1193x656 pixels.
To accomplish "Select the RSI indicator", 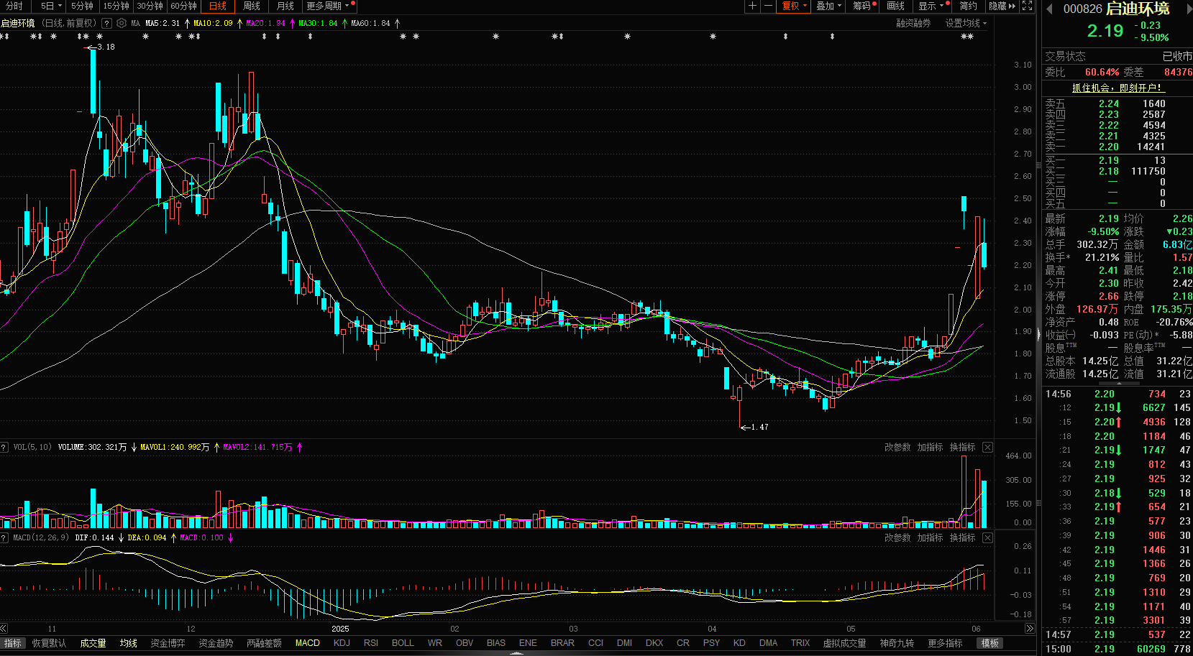I will [x=371, y=643].
